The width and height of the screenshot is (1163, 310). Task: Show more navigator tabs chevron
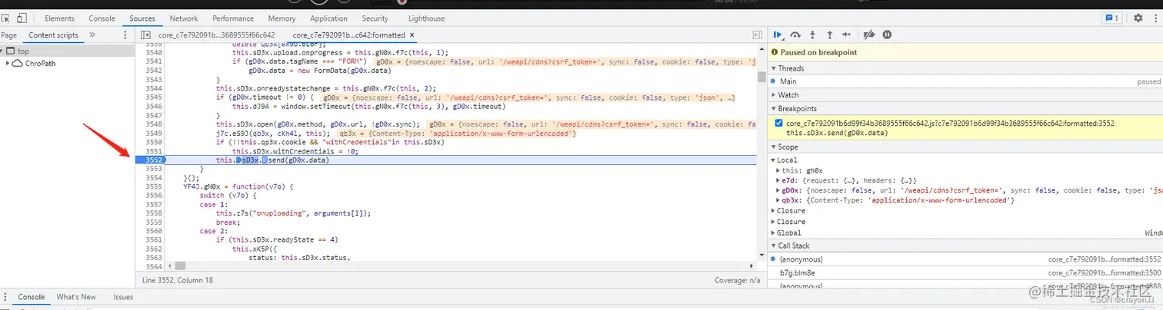(92, 35)
